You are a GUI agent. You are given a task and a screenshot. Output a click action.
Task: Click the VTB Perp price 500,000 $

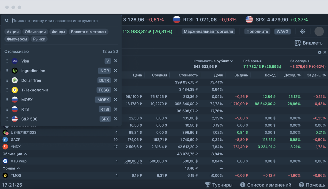point(133,161)
